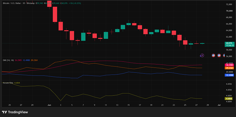236x117 pixels.
Task: Open the US flag event icon nearest the lightning icon
Action: coord(213,55)
